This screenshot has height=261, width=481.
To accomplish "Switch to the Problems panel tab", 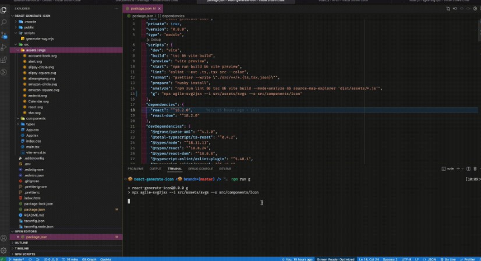I will 135,168.
